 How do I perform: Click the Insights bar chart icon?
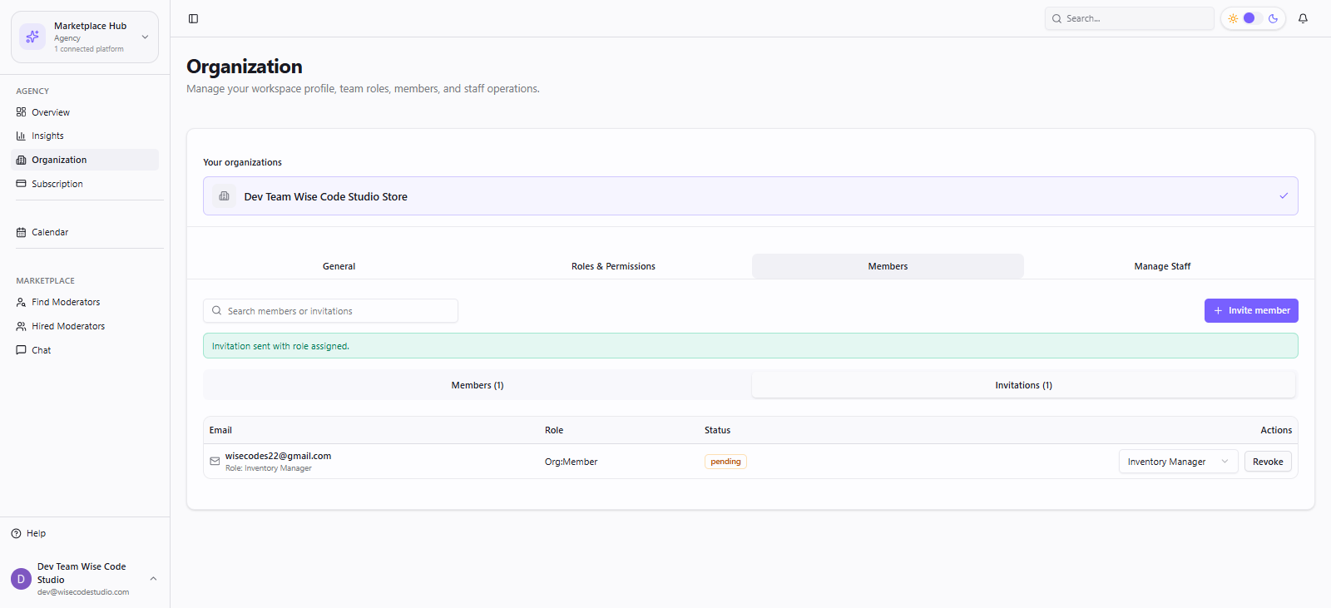(x=21, y=136)
